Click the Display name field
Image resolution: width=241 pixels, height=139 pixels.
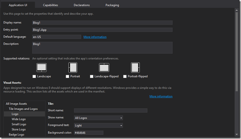click(x=103, y=23)
